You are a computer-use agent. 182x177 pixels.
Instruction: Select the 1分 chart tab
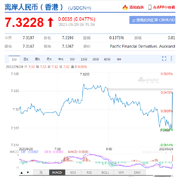pos(14,59)
